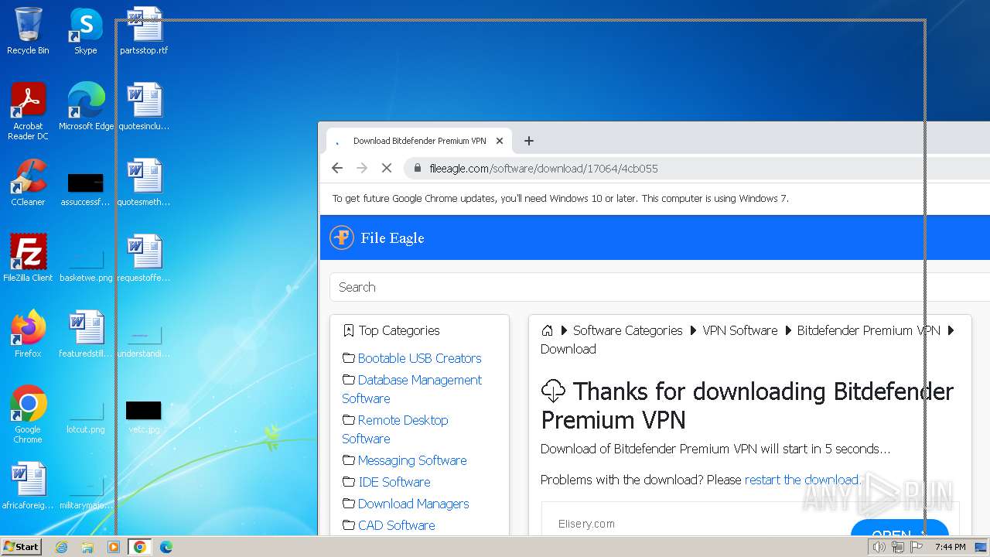This screenshot has width=990, height=557.
Task: Open the Remote Desktop Software category
Action: tap(395, 429)
